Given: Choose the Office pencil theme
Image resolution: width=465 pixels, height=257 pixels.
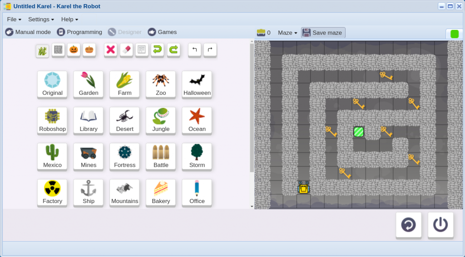Looking at the screenshot, I should (x=197, y=193).
